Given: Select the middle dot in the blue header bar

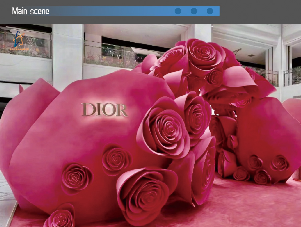Looking at the screenshot, I should point(194,11).
